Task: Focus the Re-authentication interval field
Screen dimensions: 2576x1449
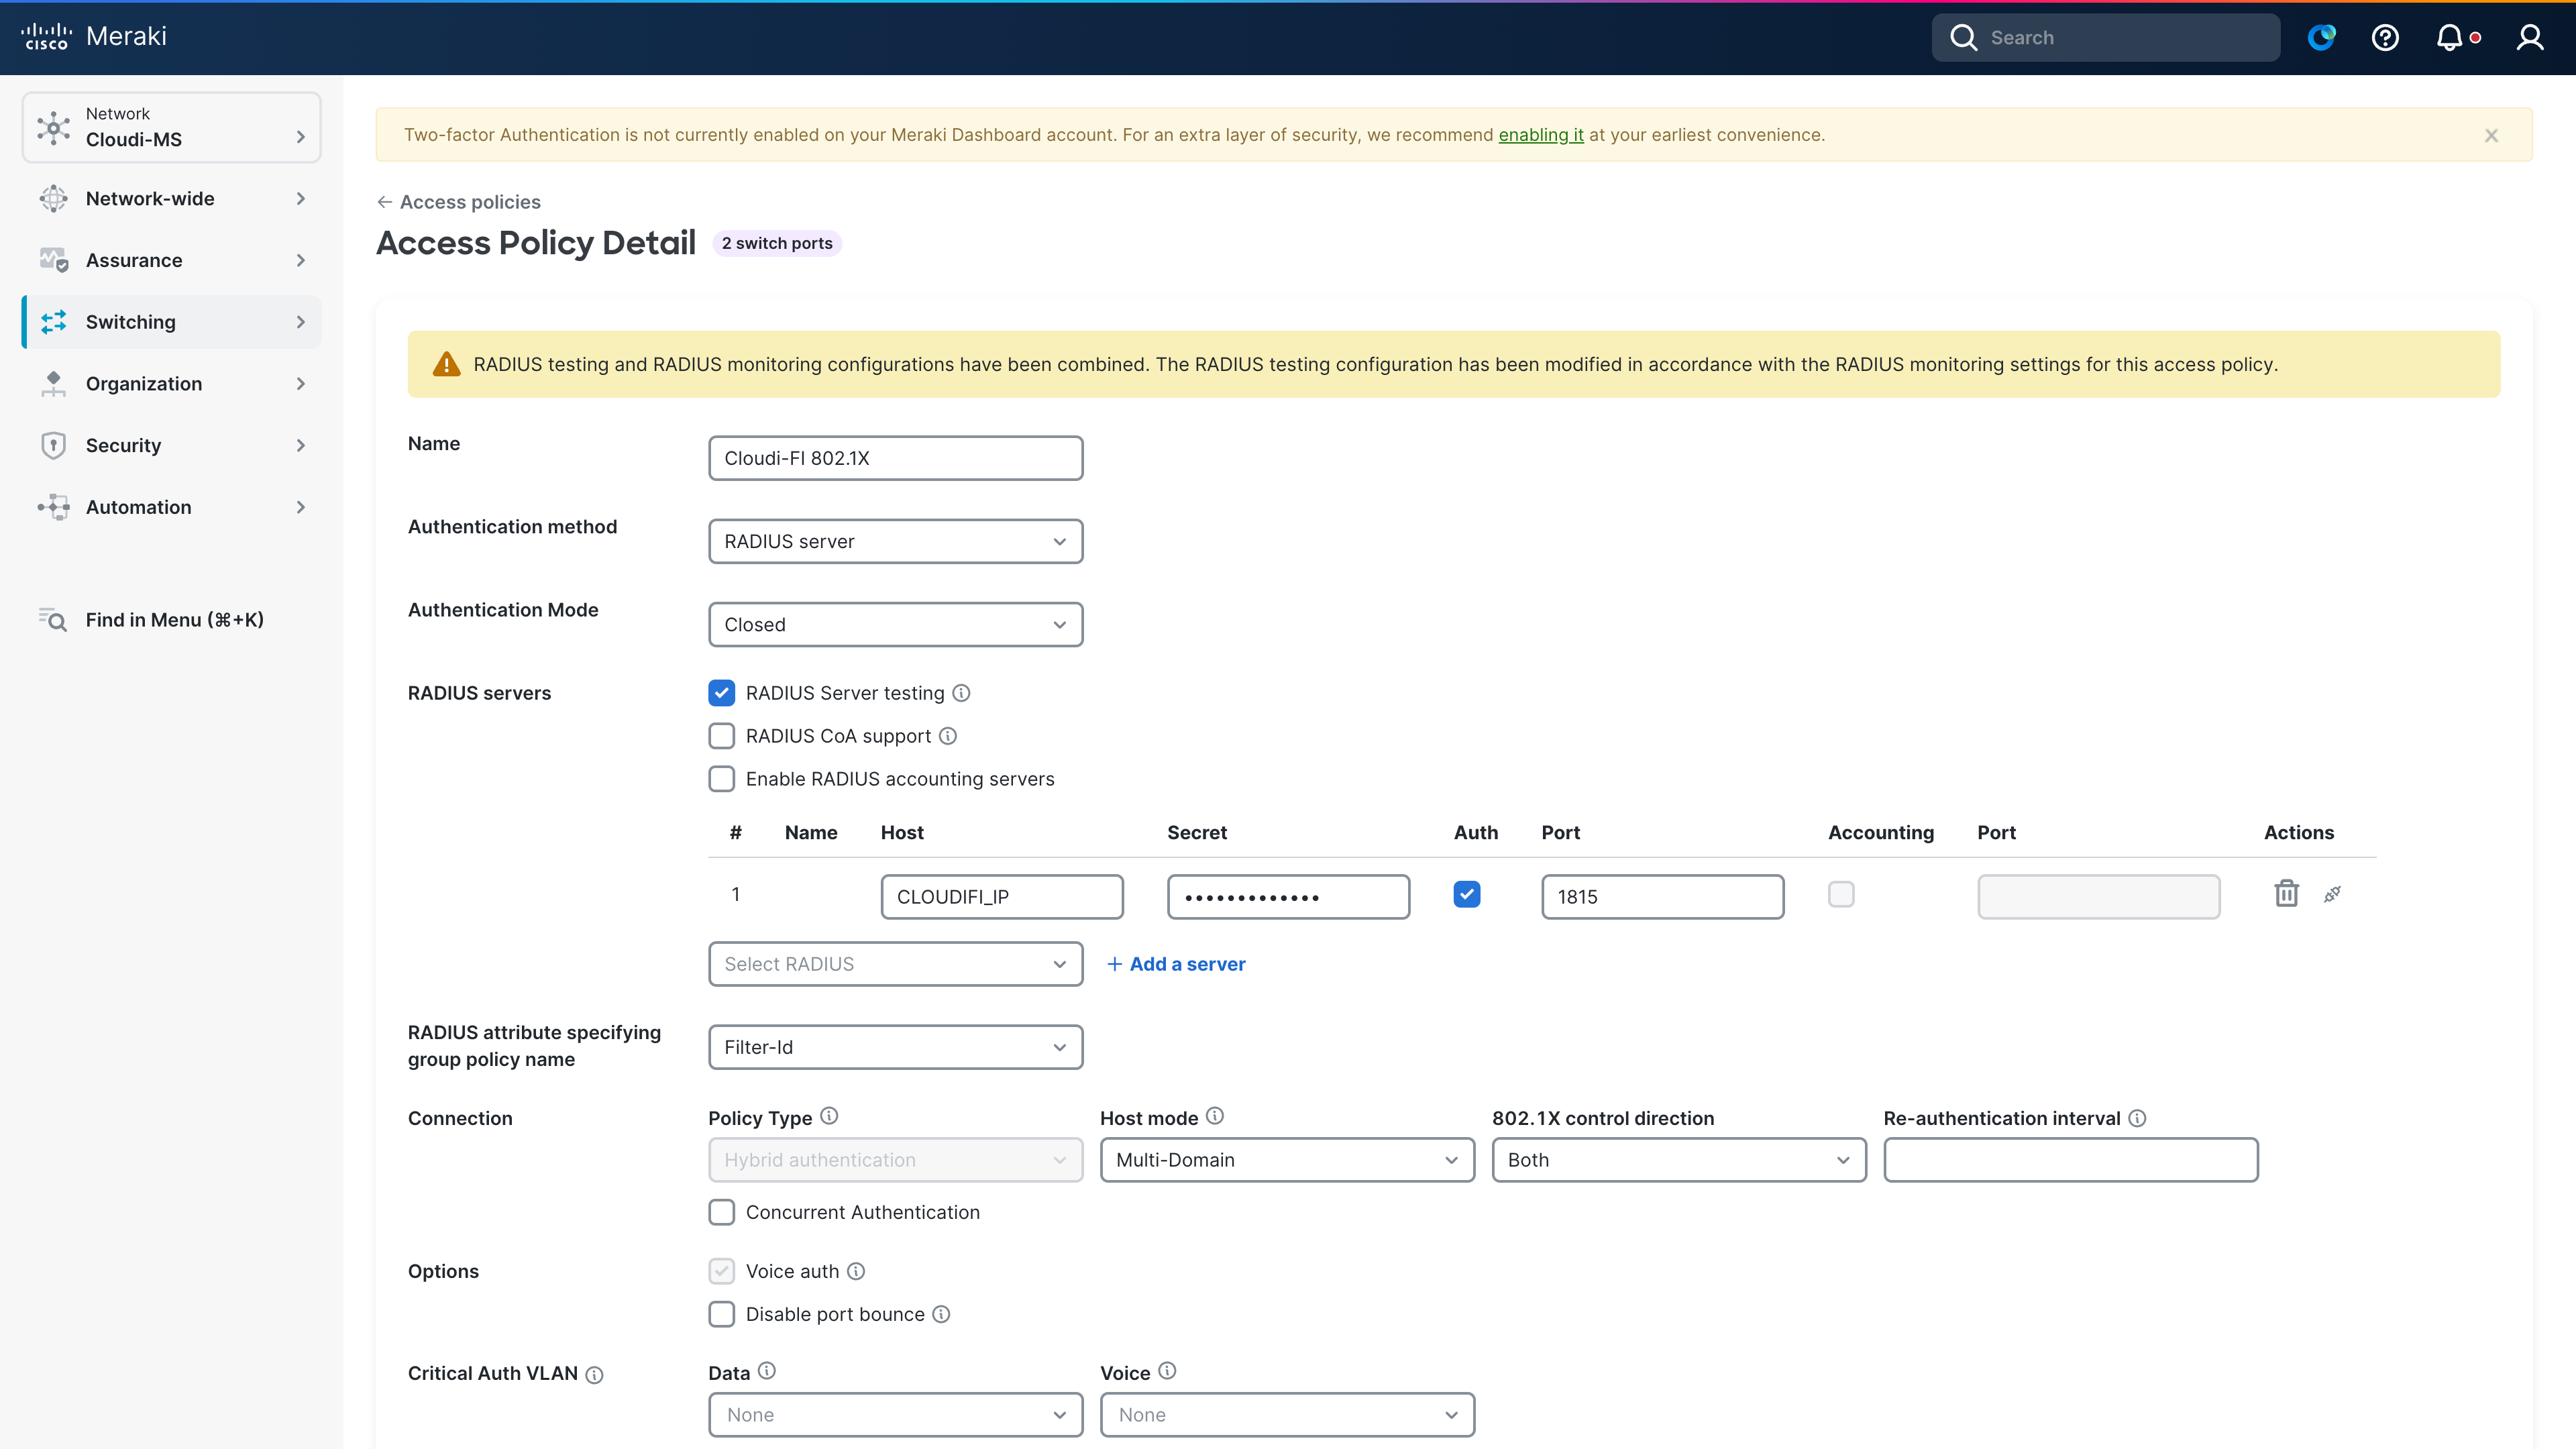Action: coord(2071,1160)
